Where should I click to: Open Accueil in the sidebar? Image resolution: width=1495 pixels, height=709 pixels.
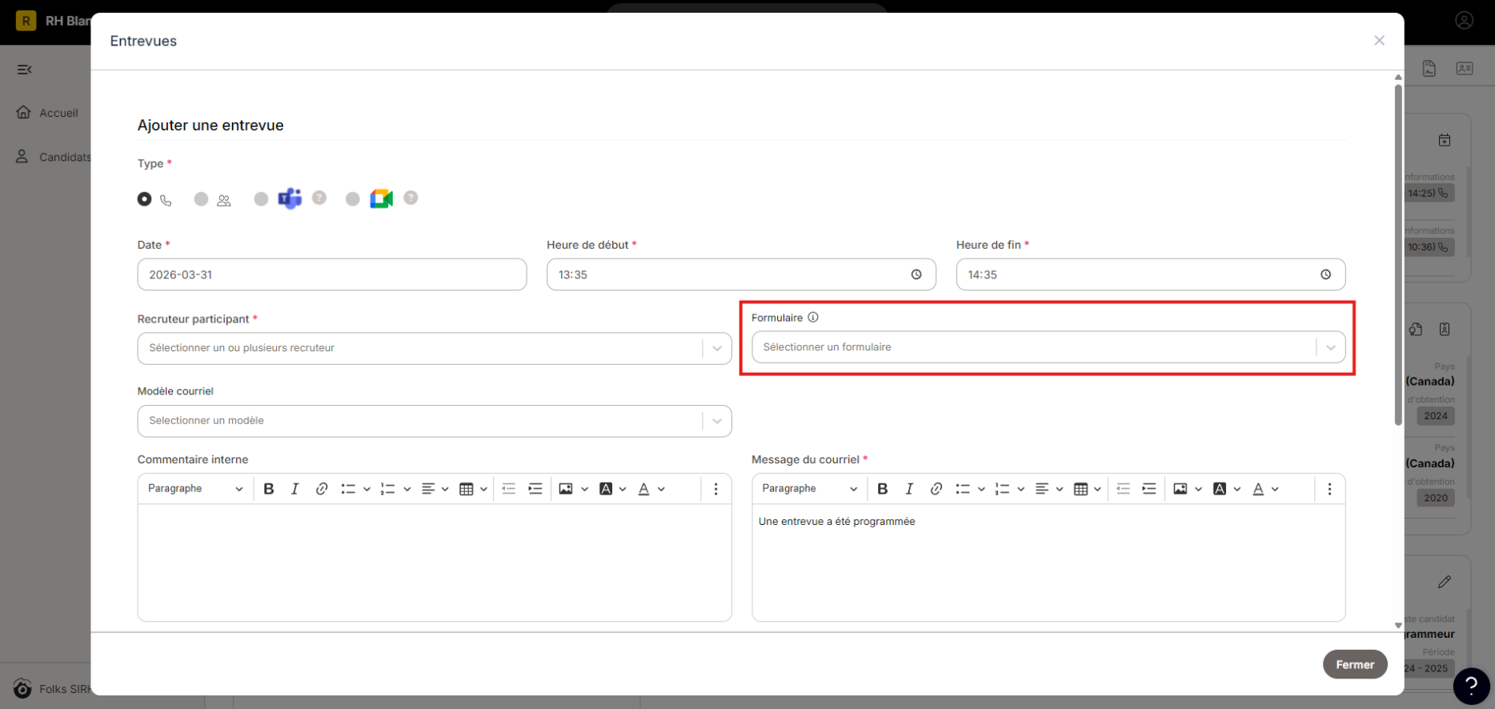[x=47, y=113]
